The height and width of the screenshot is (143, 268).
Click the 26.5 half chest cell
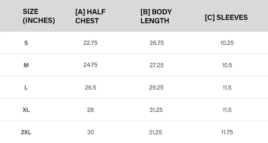coord(90,88)
